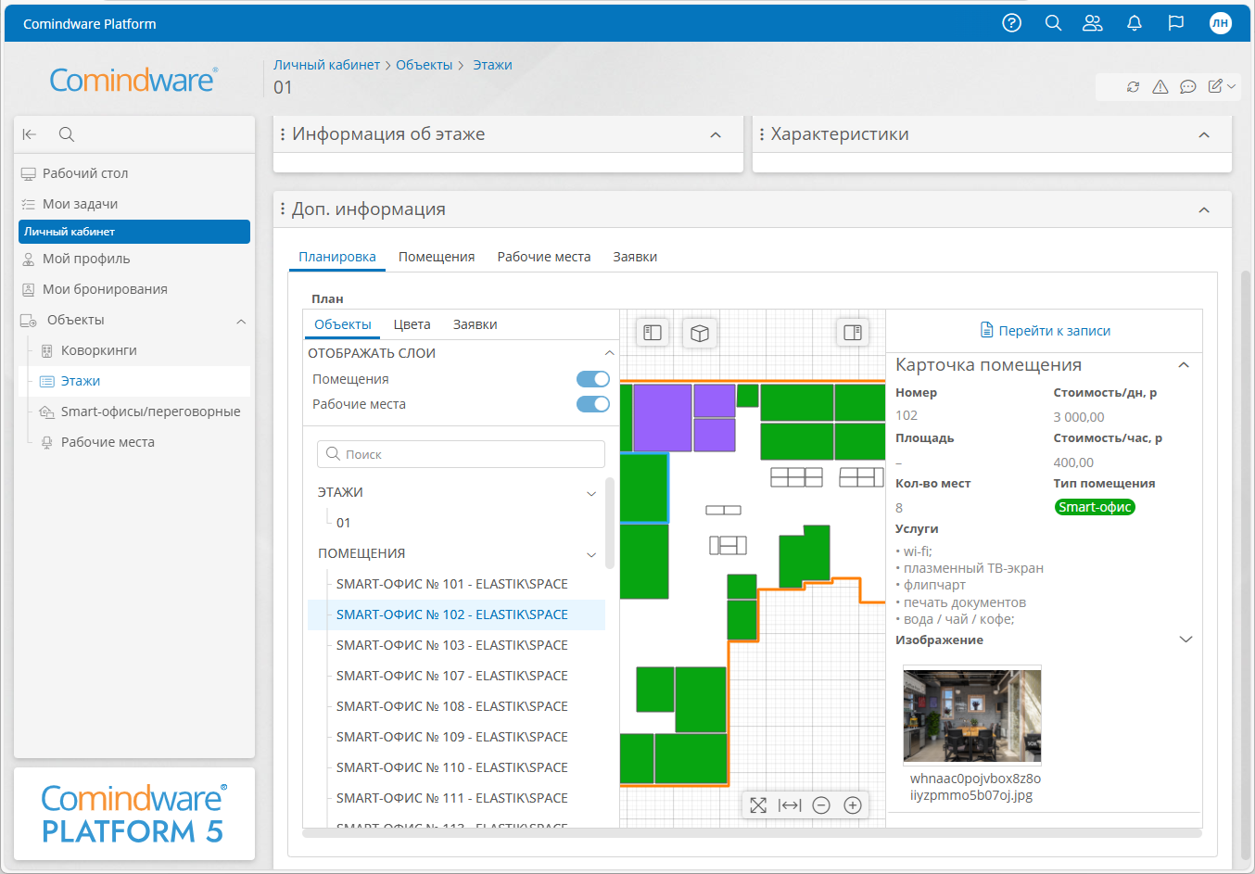Click the flag icon in the top bar
Image resolution: width=1255 pixels, height=874 pixels.
1176,23
